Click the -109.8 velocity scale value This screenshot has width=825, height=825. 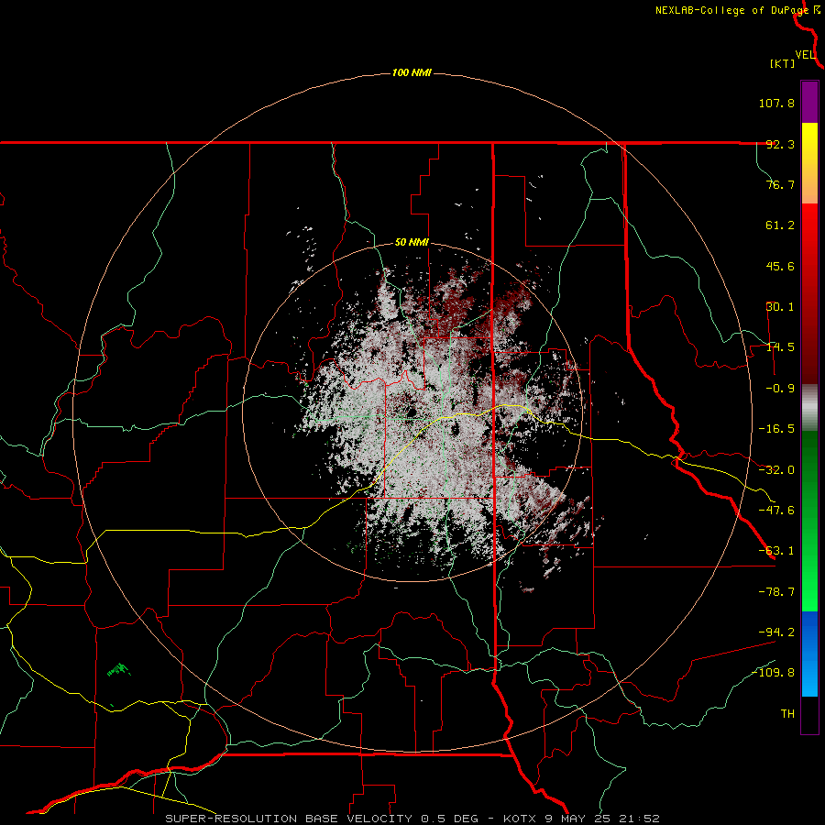coord(773,673)
